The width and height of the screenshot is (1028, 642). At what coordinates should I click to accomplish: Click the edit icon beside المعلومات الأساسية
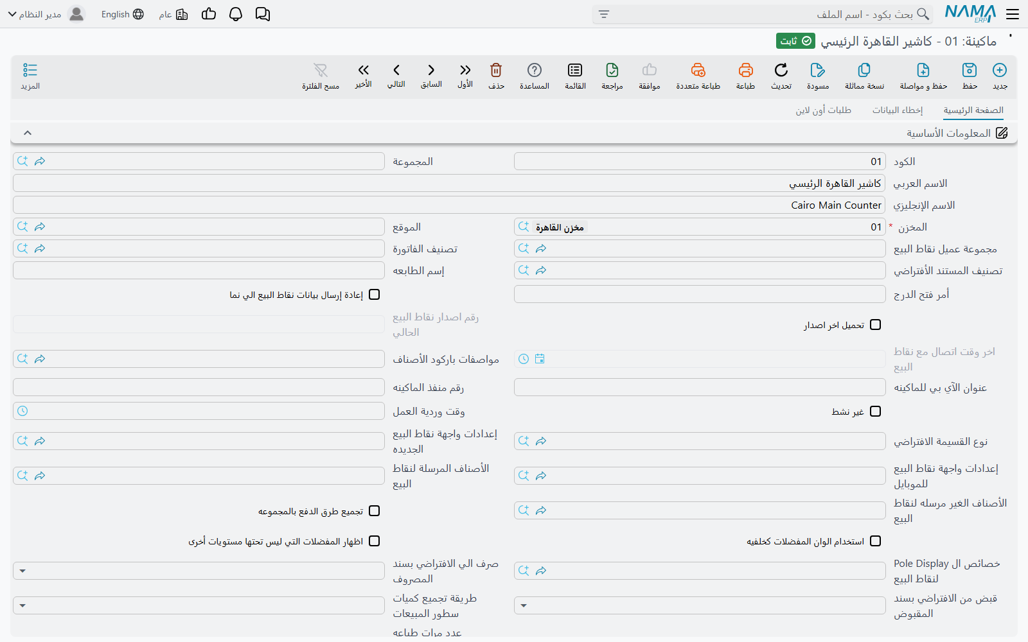(1002, 133)
